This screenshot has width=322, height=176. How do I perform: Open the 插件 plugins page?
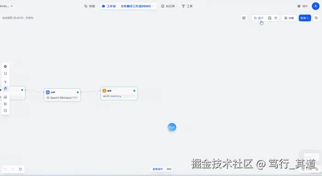click(303, 6)
